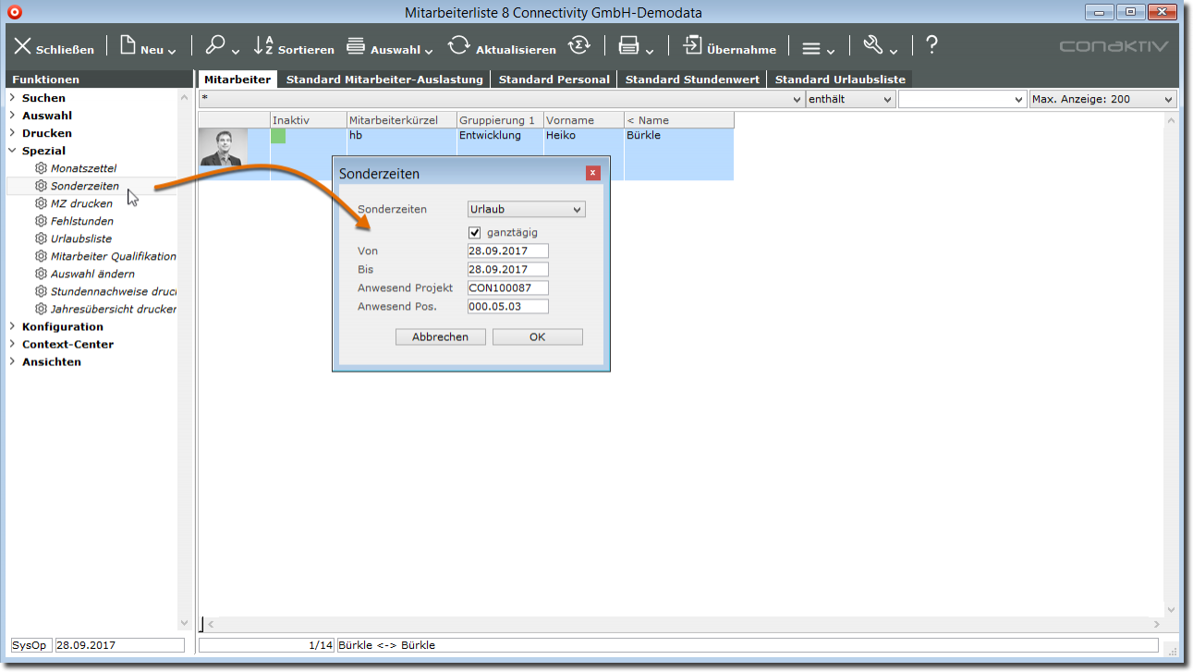Expand the Konfiguration tree node
Screen dimensions: 1193x672
point(12,327)
